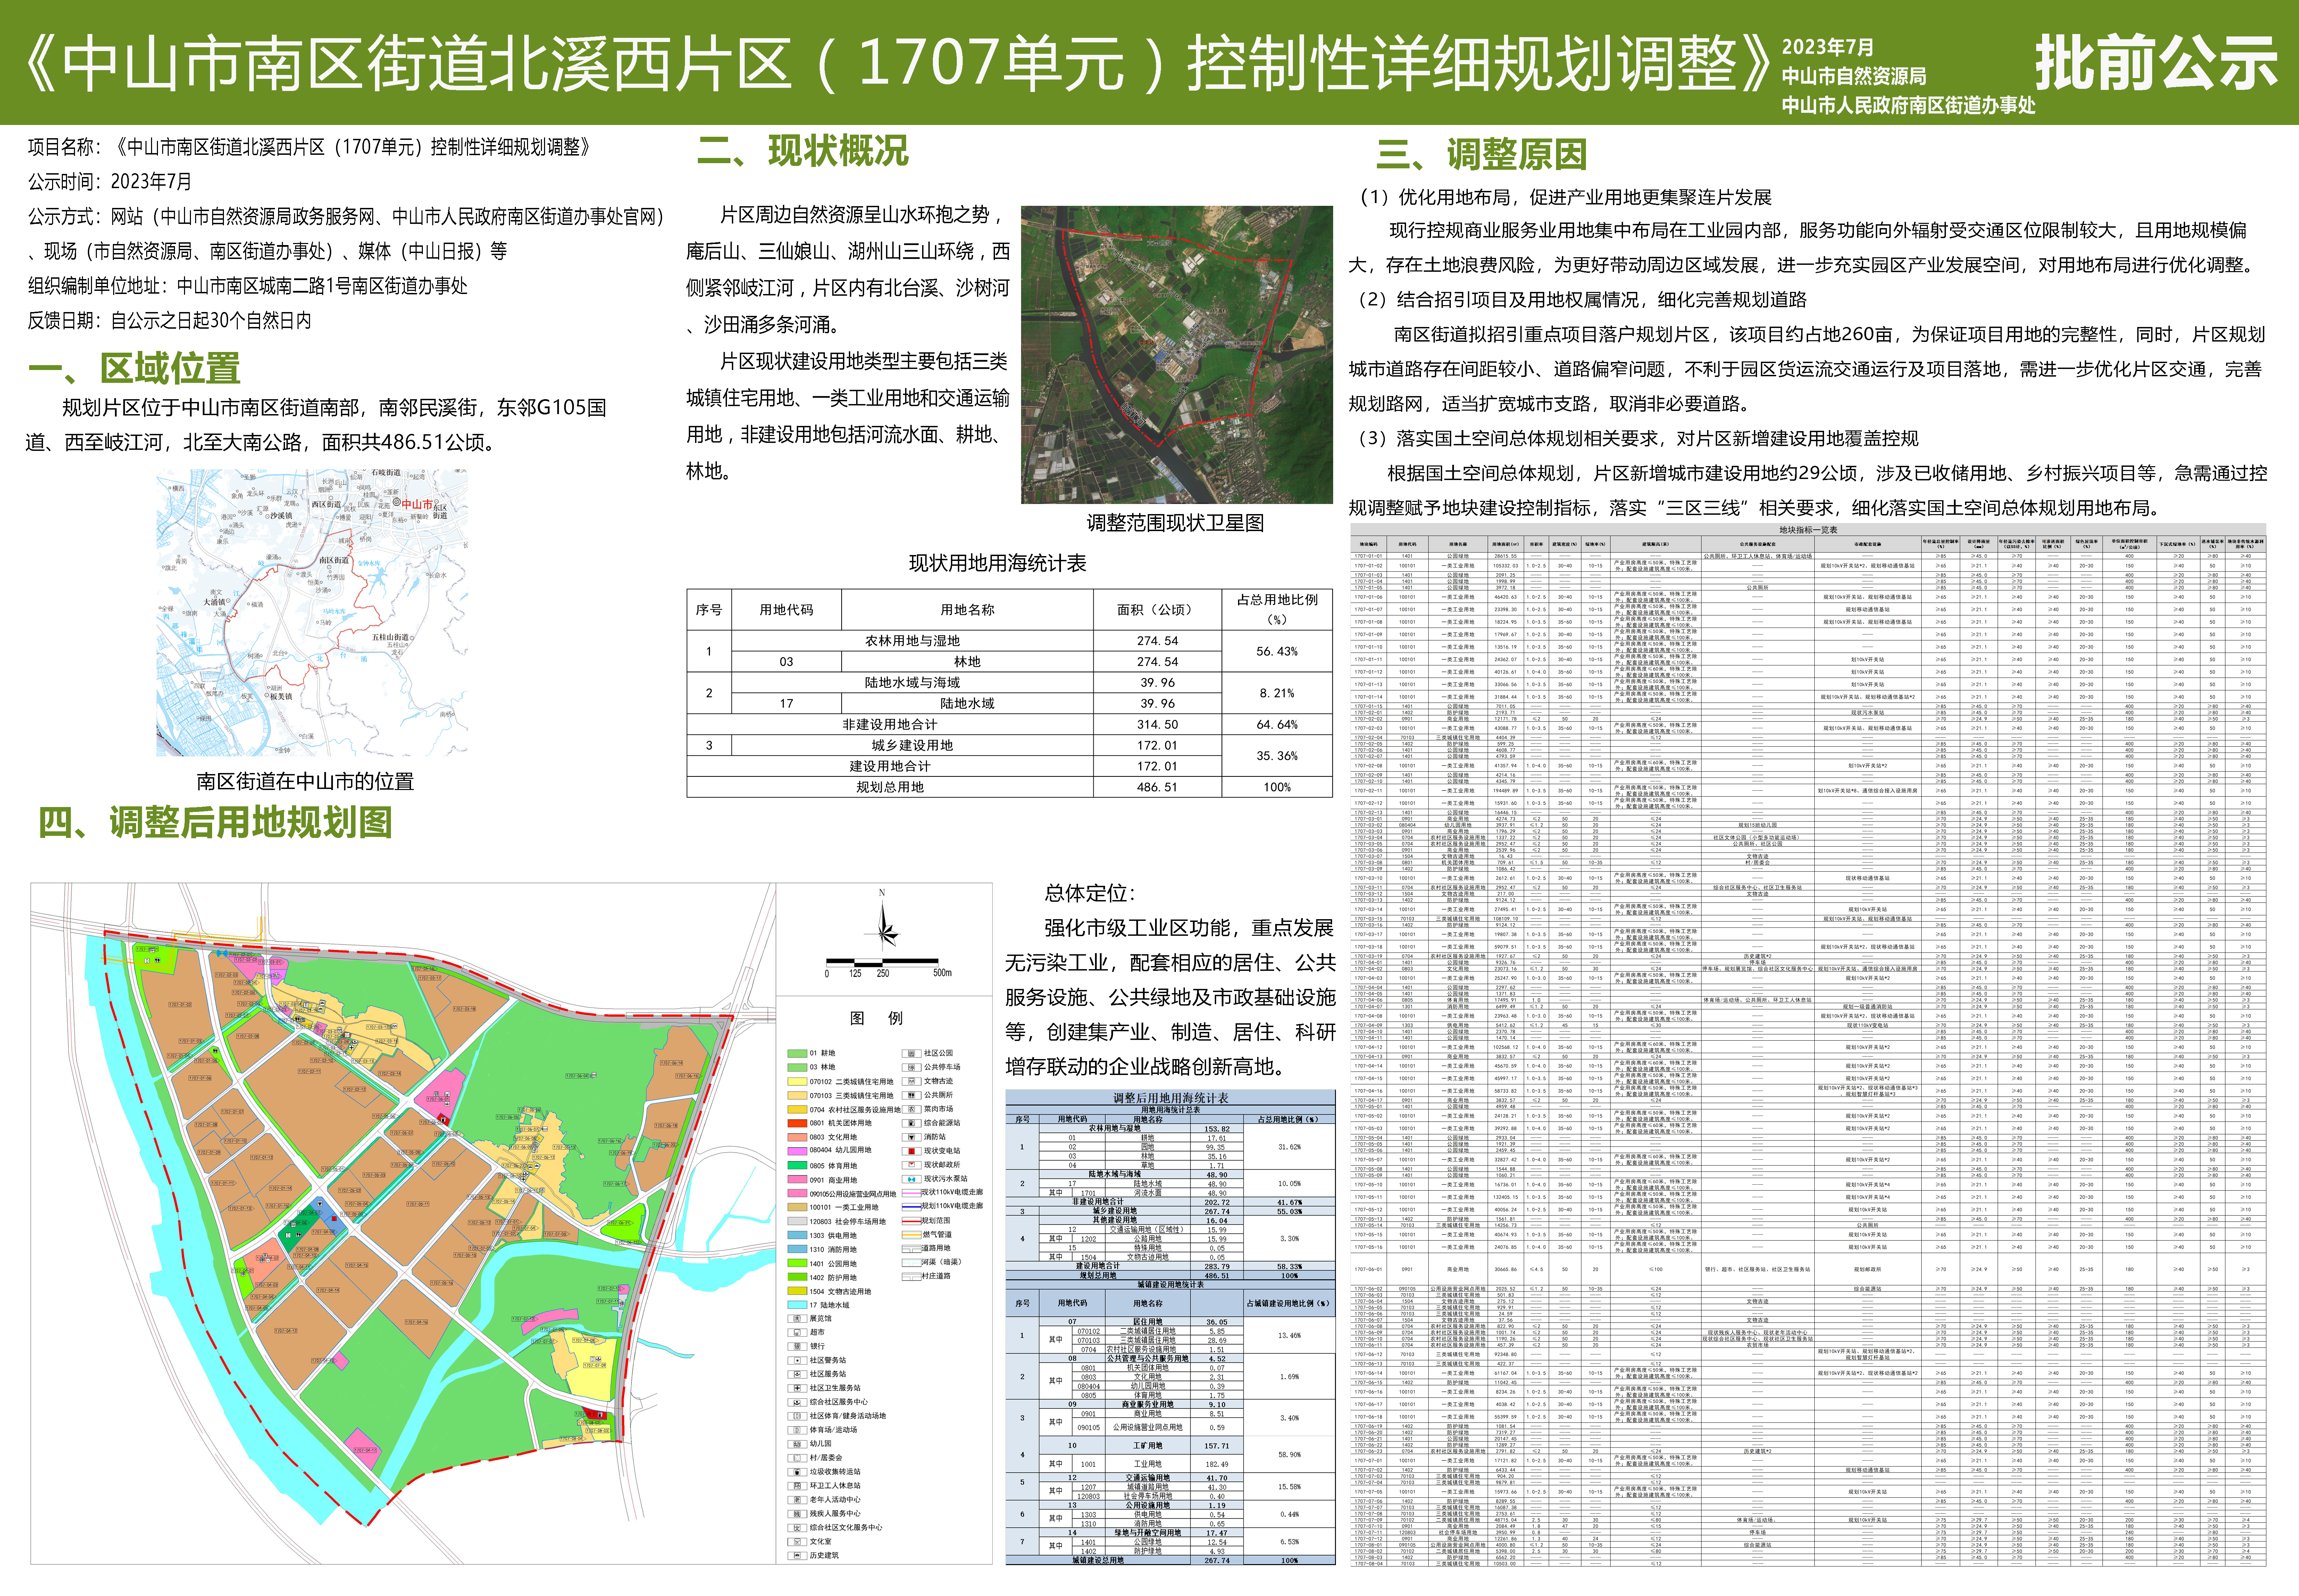Click the red 现状变电站 legend symbol
Image resolution: width=2299 pixels, height=1596 pixels.
point(912,1151)
